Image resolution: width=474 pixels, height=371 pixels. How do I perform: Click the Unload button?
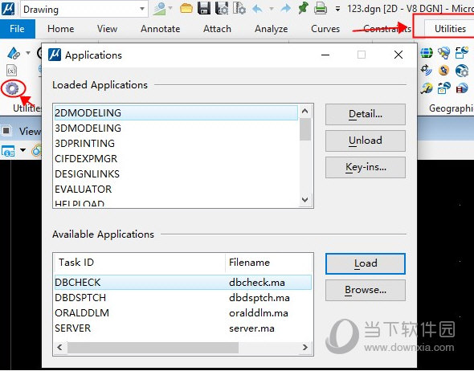pos(366,141)
